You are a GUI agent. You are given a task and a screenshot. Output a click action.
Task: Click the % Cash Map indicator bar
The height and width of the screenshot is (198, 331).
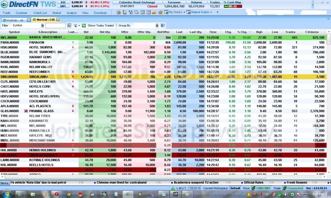click(233, 6)
